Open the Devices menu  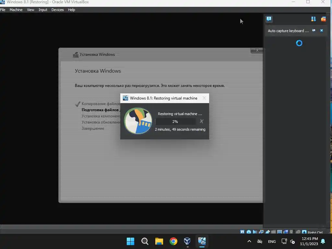click(58, 10)
